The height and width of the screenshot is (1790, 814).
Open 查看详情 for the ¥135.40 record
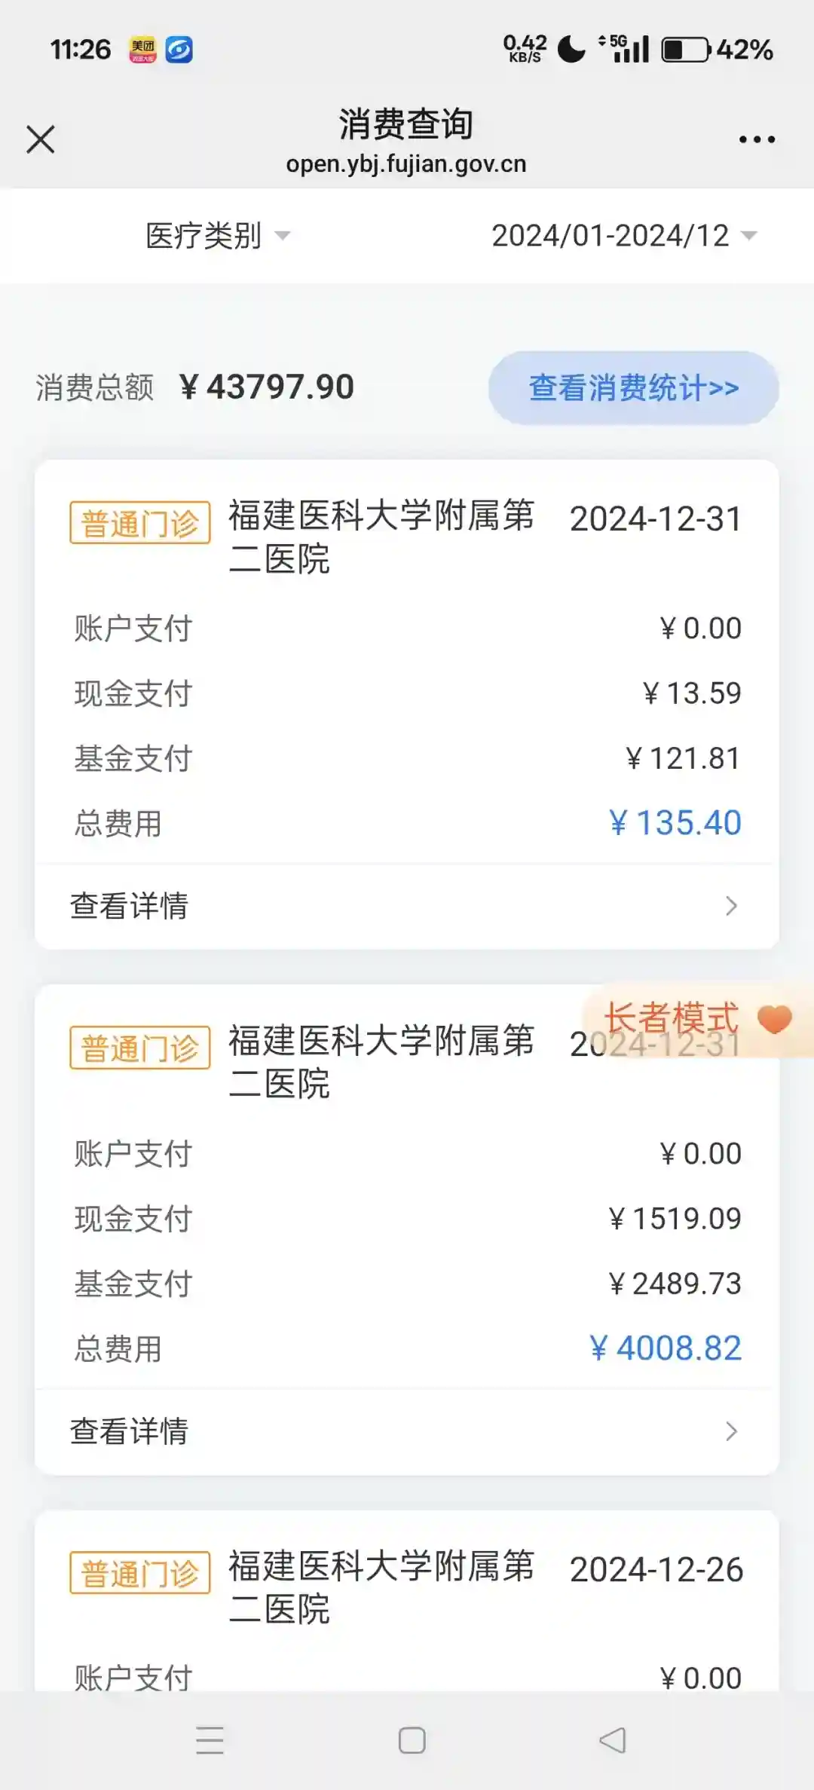[406, 906]
